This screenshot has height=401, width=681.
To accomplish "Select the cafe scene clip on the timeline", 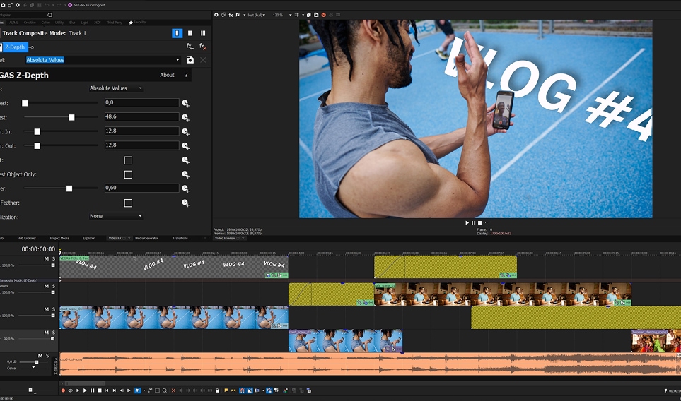I will [503, 294].
